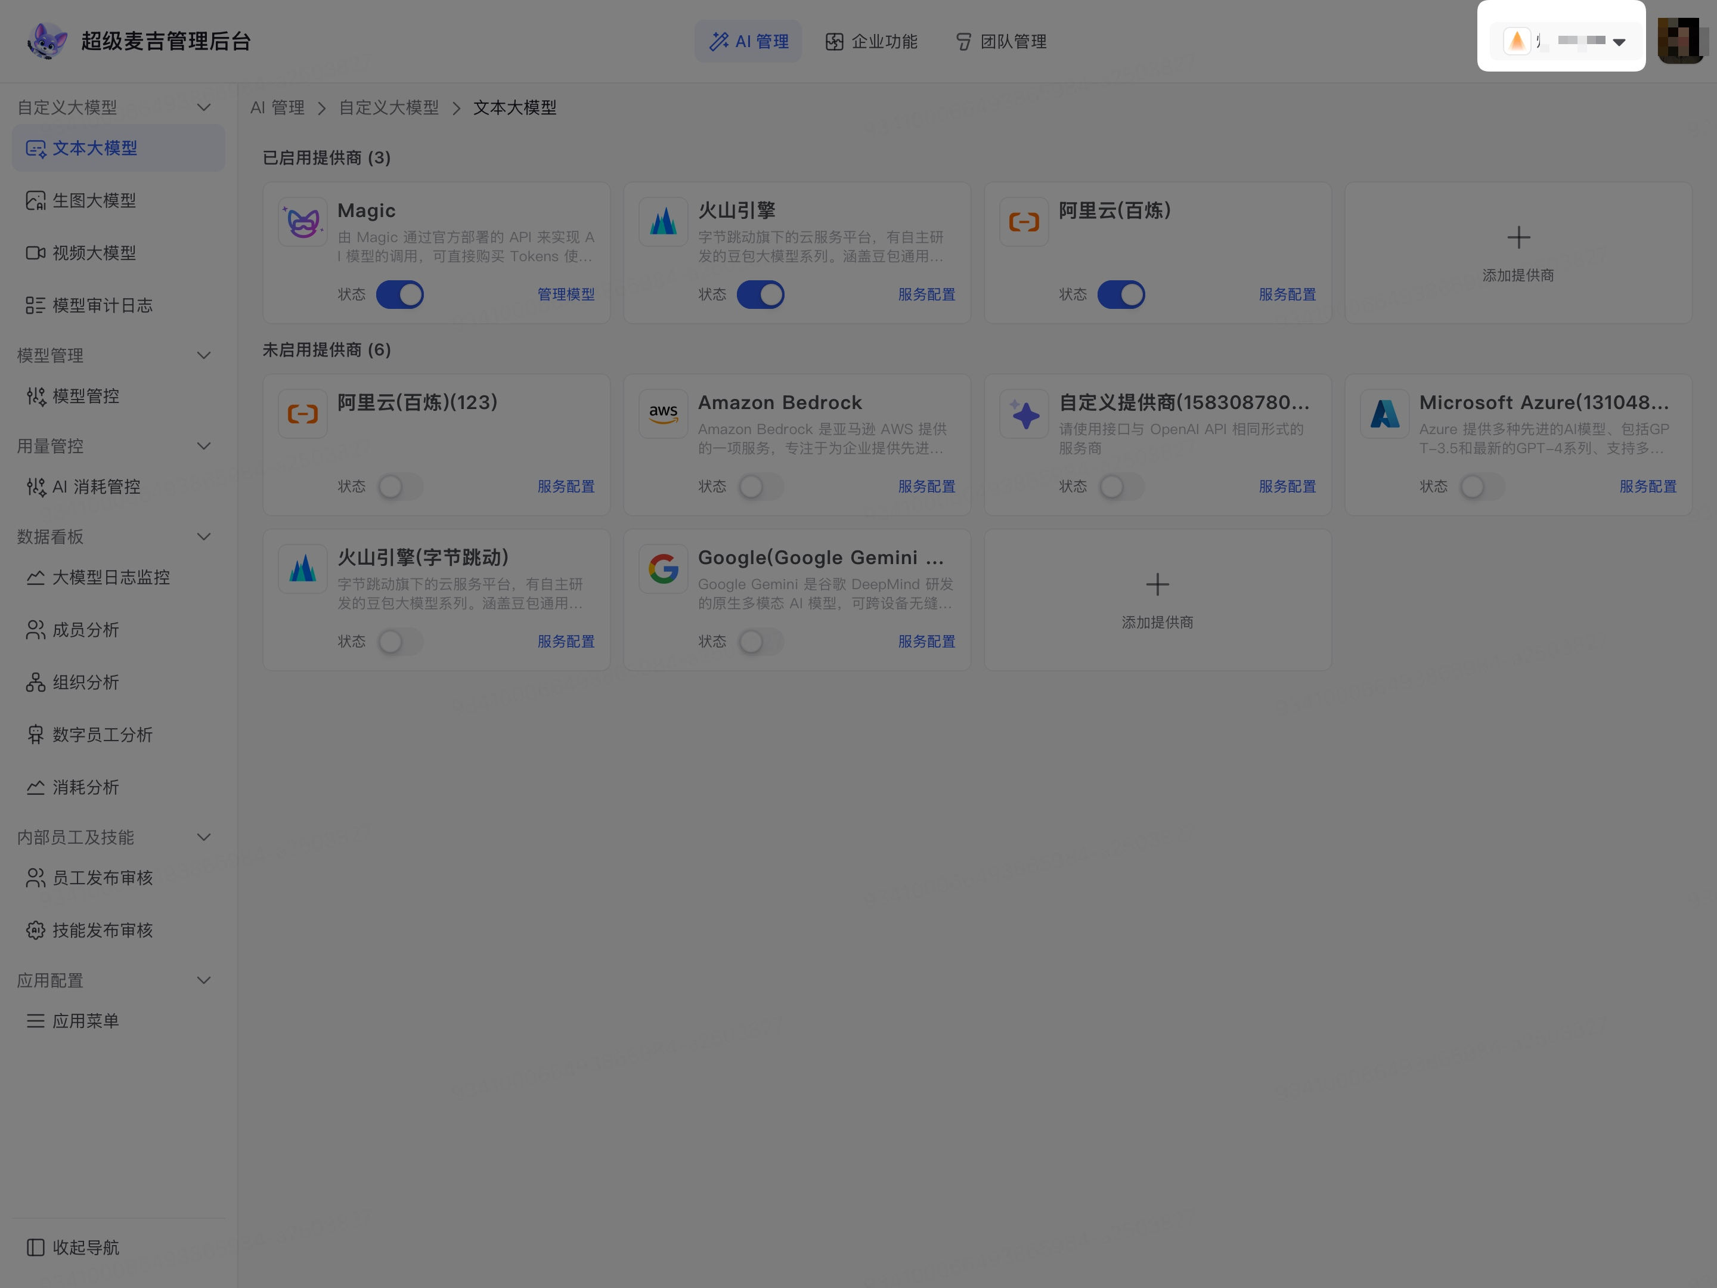
Task: Open 服务配置 for 阿里云(百炼)(123)
Action: coord(566,487)
